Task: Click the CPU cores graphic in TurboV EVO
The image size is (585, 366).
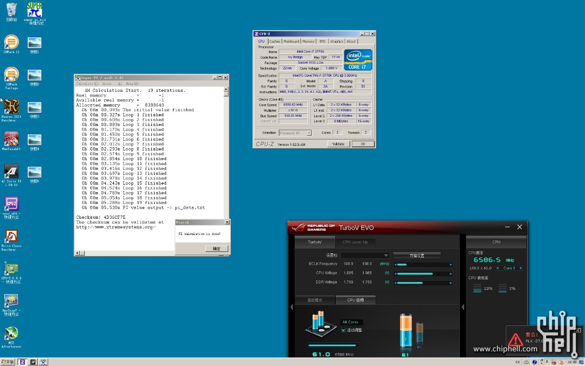Action: pyautogui.click(x=320, y=324)
